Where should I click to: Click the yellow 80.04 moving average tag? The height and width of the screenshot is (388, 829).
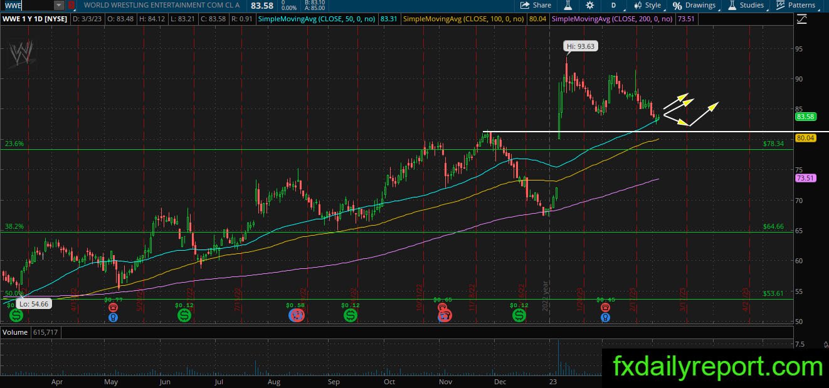[x=805, y=138]
